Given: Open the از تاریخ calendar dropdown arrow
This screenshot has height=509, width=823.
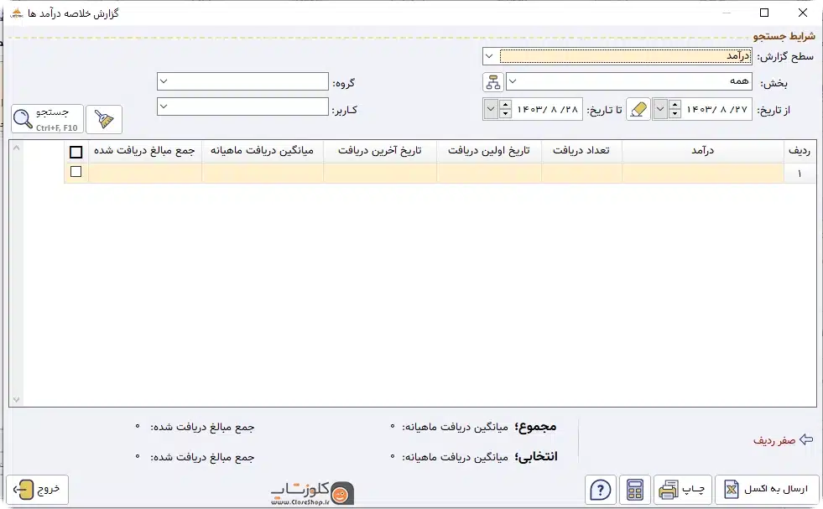Looking at the screenshot, I should (660, 109).
